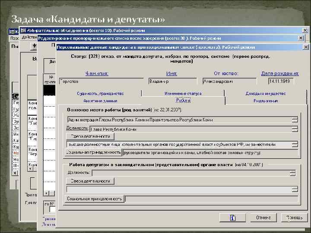The height and width of the screenshot is (233, 311).
Task: Click left scroll arrow in the backmost window list
Action: [15, 173]
